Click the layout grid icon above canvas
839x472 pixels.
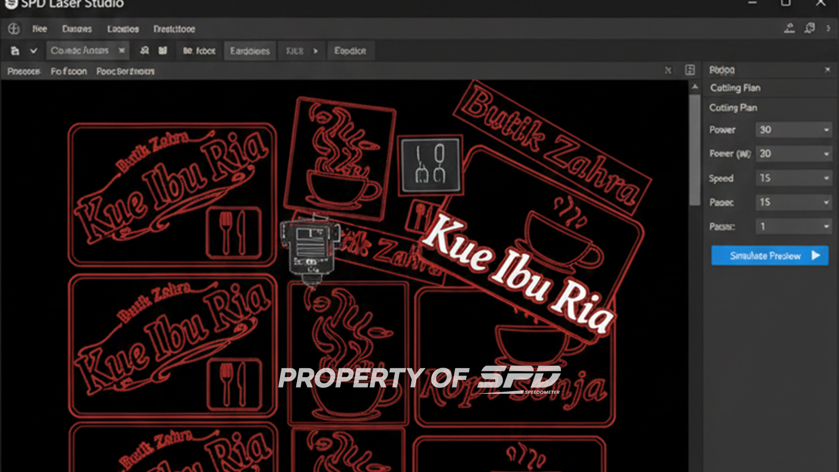pos(690,70)
